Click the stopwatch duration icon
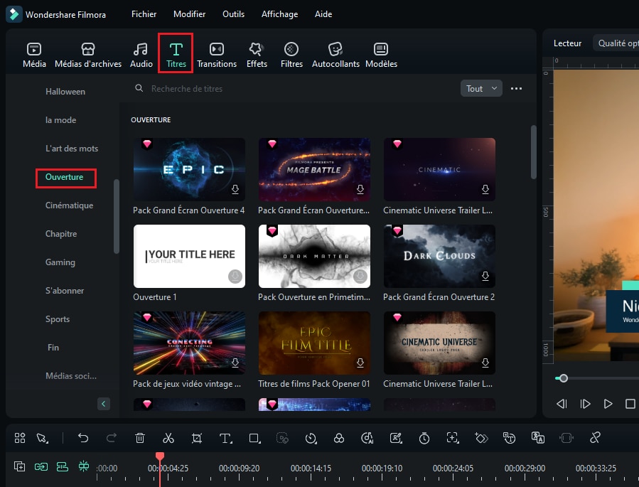Viewport: 639px width, 487px height. [x=424, y=438]
